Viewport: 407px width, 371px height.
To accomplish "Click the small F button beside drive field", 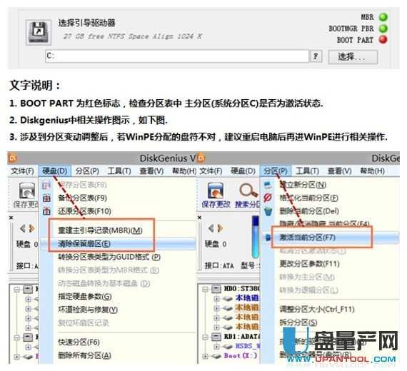I will pyautogui.click(x=316, y=56).
